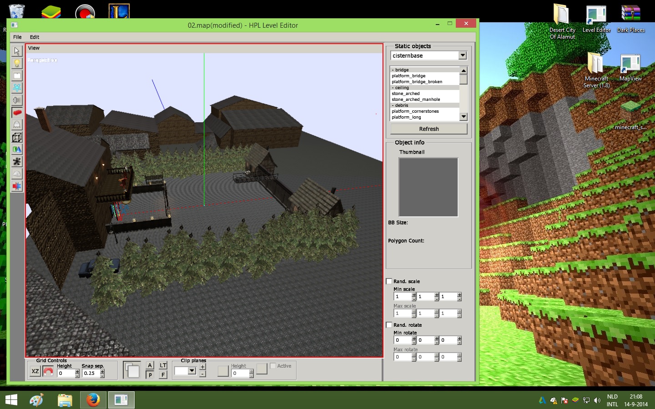Click the HPL Level Editor taskbar button
The height and width of the screenshot is (409, 655).
tap(121, 400)
